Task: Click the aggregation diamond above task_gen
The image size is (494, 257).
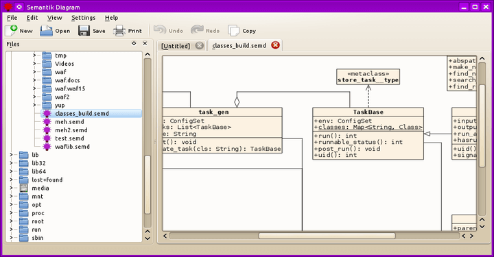Action: (x=237, y=102)
